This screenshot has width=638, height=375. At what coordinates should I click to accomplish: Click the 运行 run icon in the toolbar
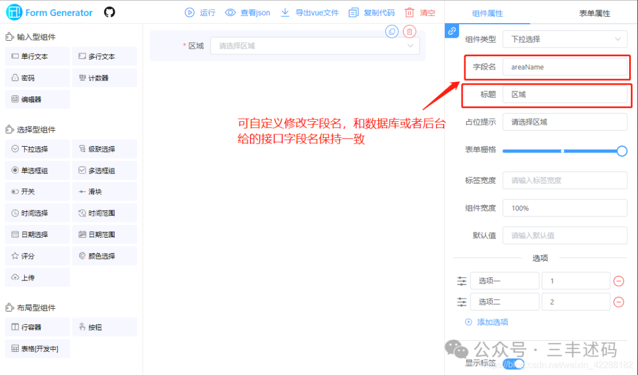point(190,12)
